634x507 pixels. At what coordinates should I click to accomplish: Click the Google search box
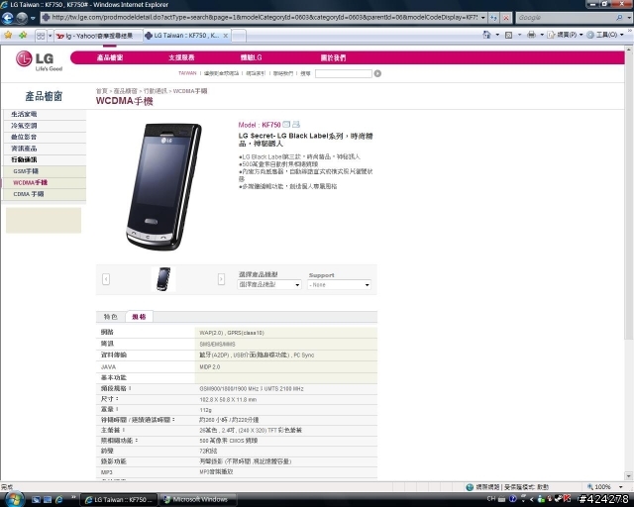pyautogui.click(x=566, y=18)
